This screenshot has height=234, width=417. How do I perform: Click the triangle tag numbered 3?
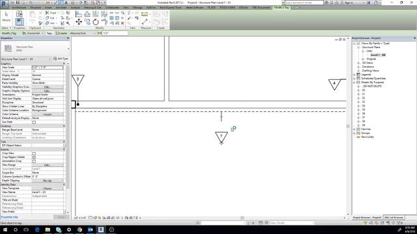(78, 80)
